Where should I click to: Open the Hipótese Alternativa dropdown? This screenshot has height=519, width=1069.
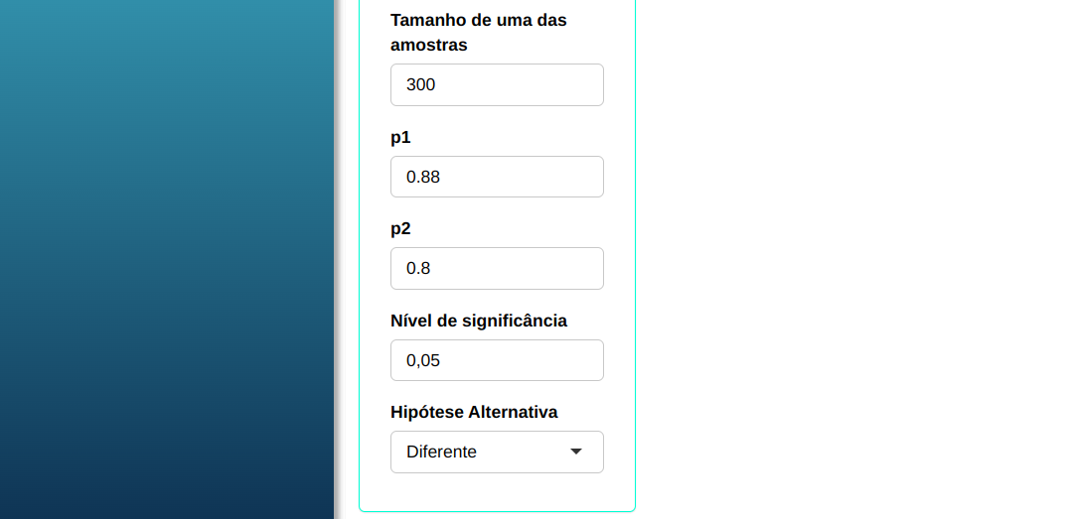point(497,453)
